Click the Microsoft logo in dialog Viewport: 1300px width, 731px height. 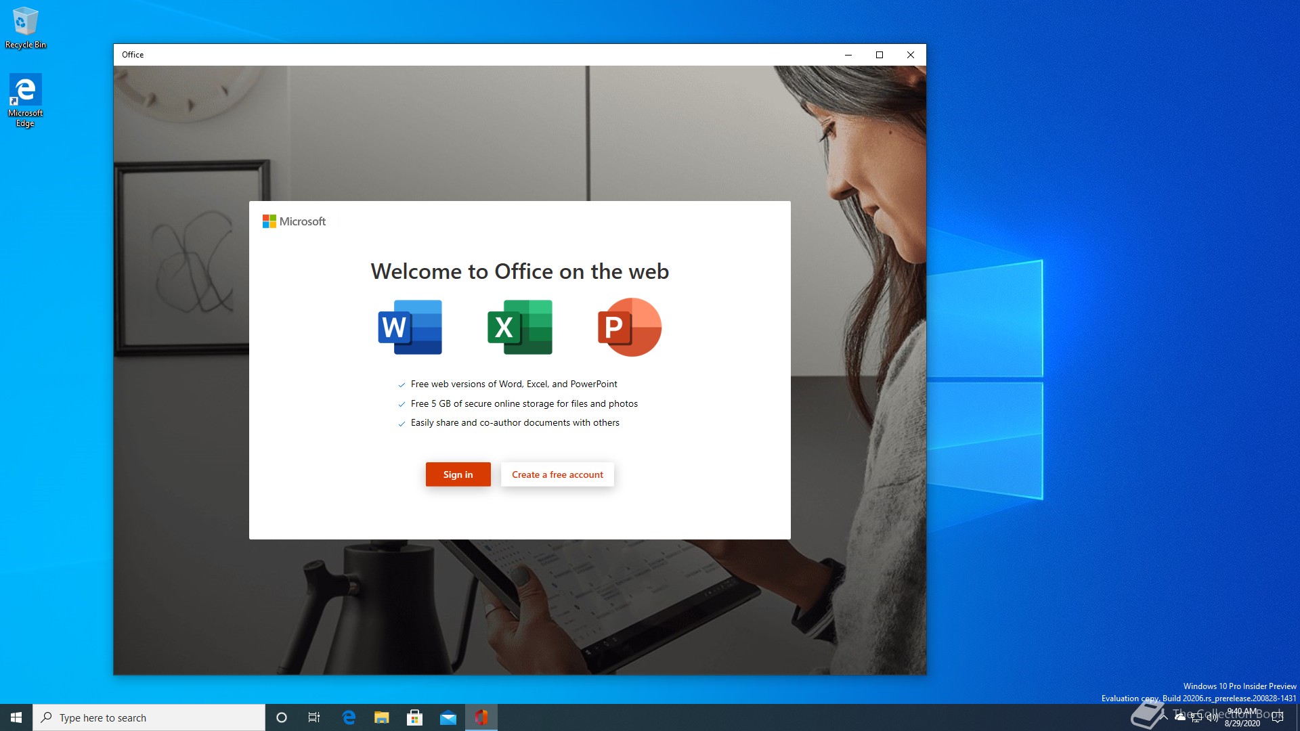tap(294, 221)
